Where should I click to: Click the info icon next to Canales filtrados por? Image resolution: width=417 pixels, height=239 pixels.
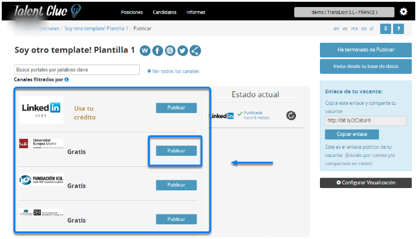[x=67, y=80]
